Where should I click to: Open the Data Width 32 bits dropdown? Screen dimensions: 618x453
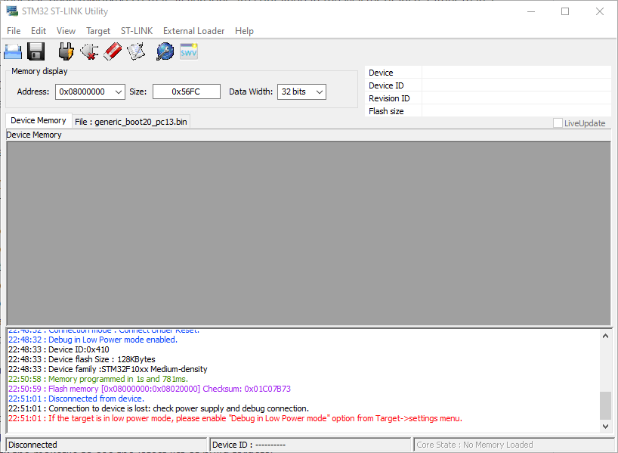coord(301,92)
